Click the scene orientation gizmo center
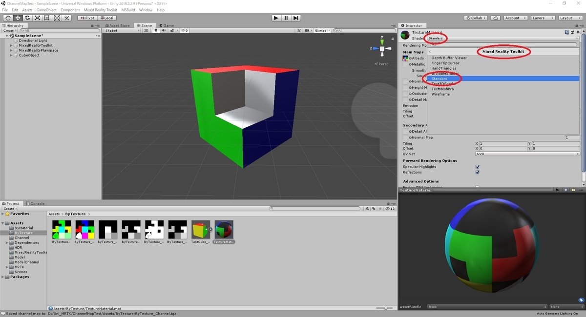The height and width of the screenshot is (317, 586). [x=382, y=49]
